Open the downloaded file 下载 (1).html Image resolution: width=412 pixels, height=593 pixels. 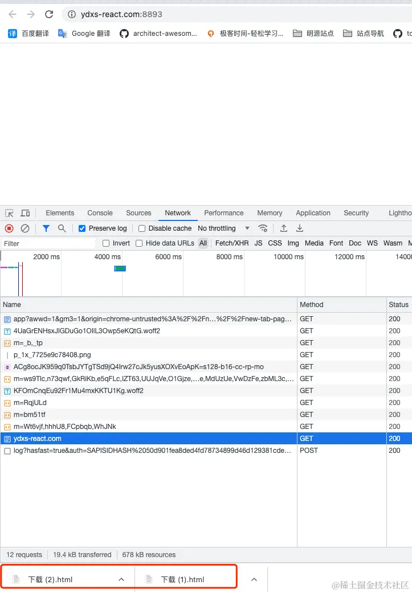tap(183, 579)
